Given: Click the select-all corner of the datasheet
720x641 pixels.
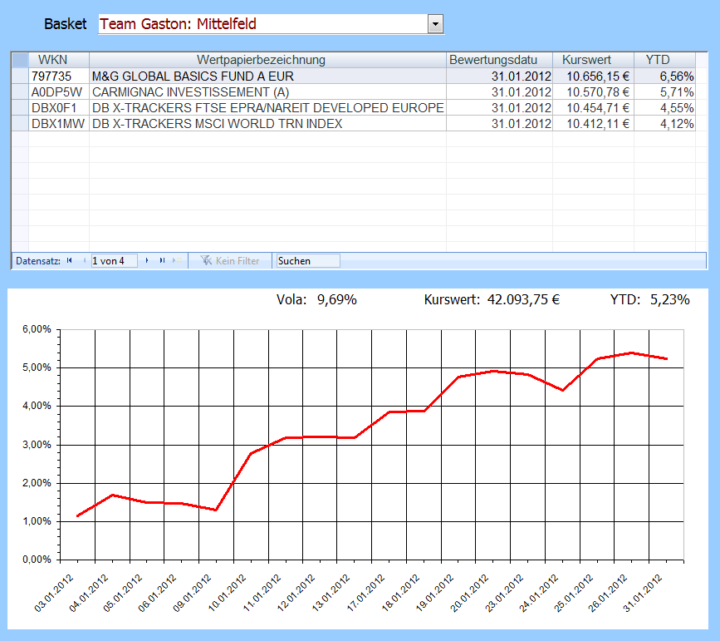Looking at the screenshot, I should (x=20, y=60).
